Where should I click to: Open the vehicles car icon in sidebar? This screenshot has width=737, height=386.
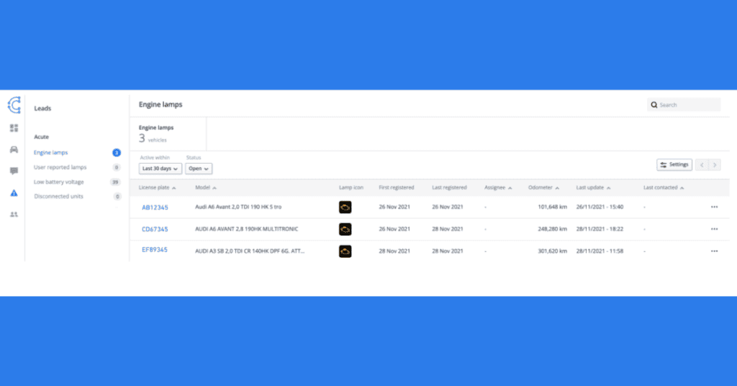pyautogui.click(x=14, y=150)
